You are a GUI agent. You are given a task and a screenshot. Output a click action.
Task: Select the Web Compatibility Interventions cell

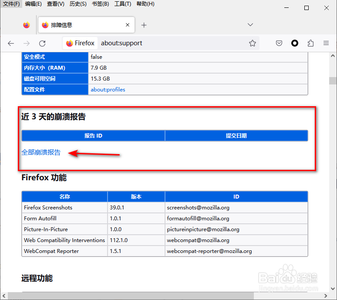64,240
